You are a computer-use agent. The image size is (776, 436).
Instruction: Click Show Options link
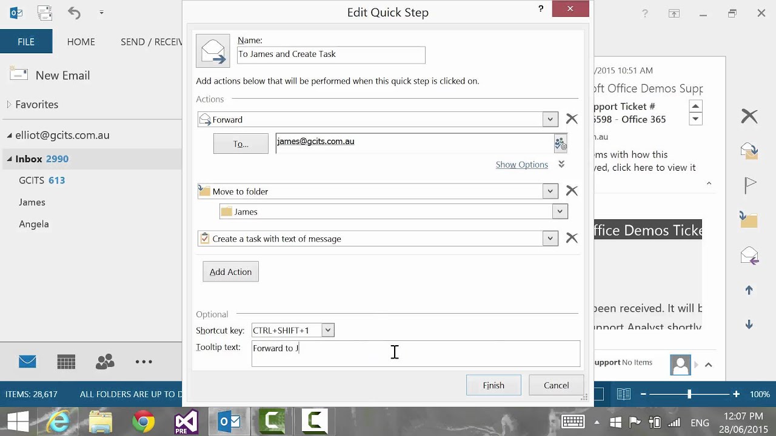[521, 164]
